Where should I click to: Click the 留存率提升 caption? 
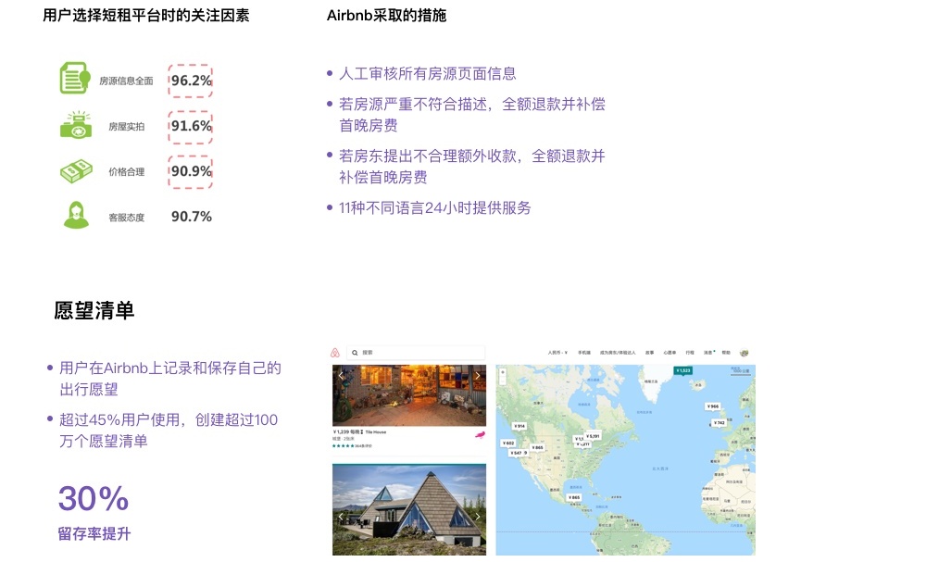point(94,533)
